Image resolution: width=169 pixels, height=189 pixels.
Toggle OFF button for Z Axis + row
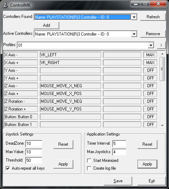point(150,94)
